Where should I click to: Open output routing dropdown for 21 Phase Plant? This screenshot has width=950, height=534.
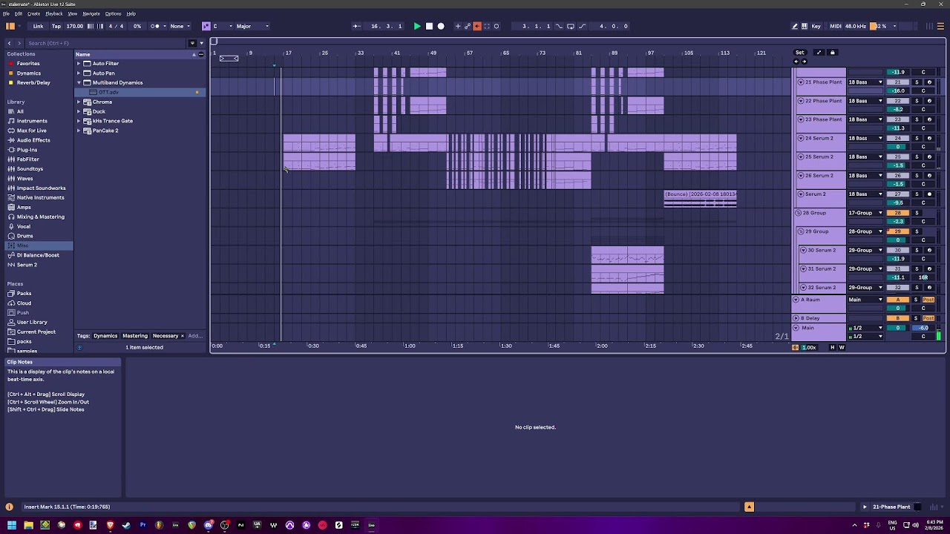[x=865, y=82]
